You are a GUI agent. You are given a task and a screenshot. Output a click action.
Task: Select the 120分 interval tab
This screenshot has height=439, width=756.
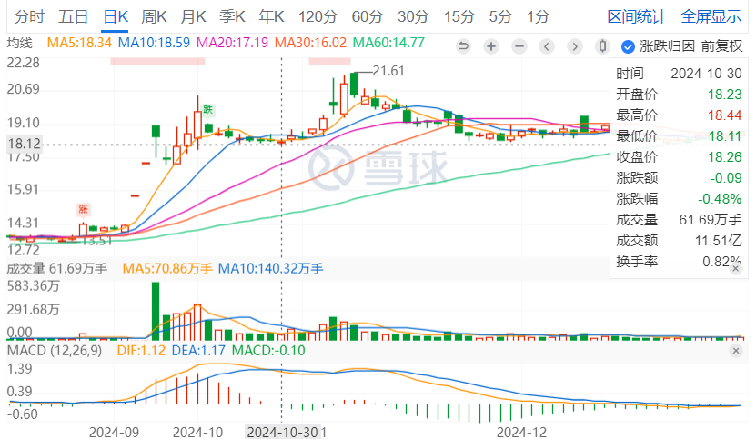pos(318,17)
